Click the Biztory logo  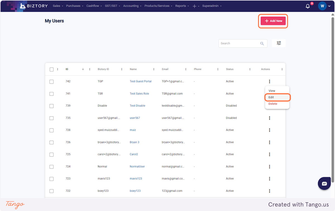tap(34, 6)
